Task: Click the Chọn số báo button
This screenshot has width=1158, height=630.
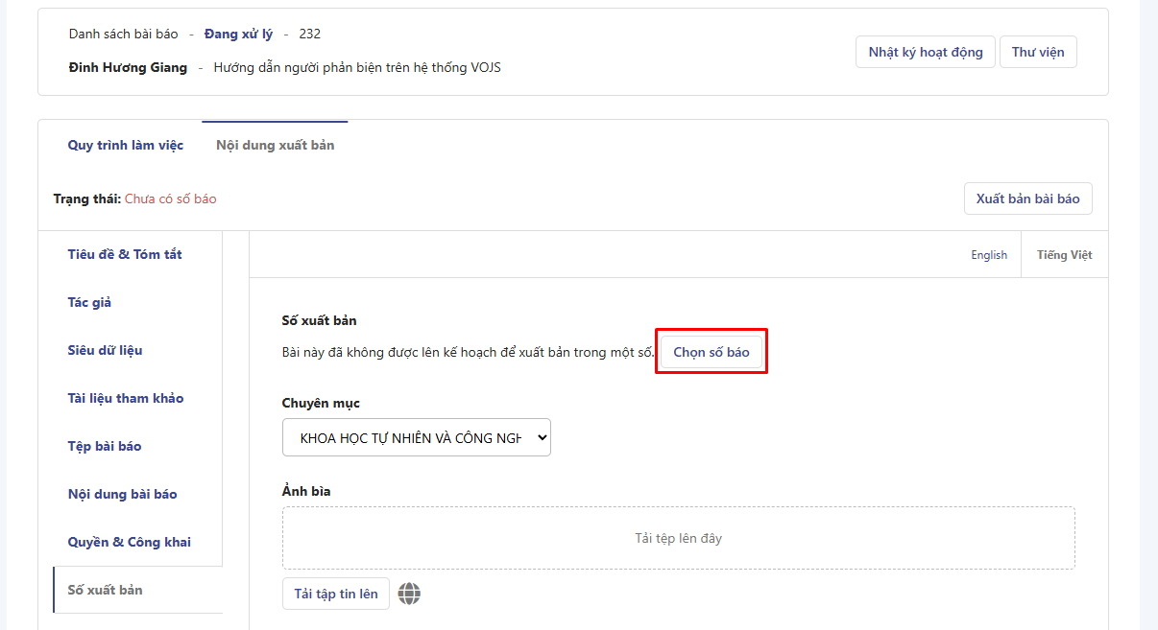Action: (x=711, y=353)
